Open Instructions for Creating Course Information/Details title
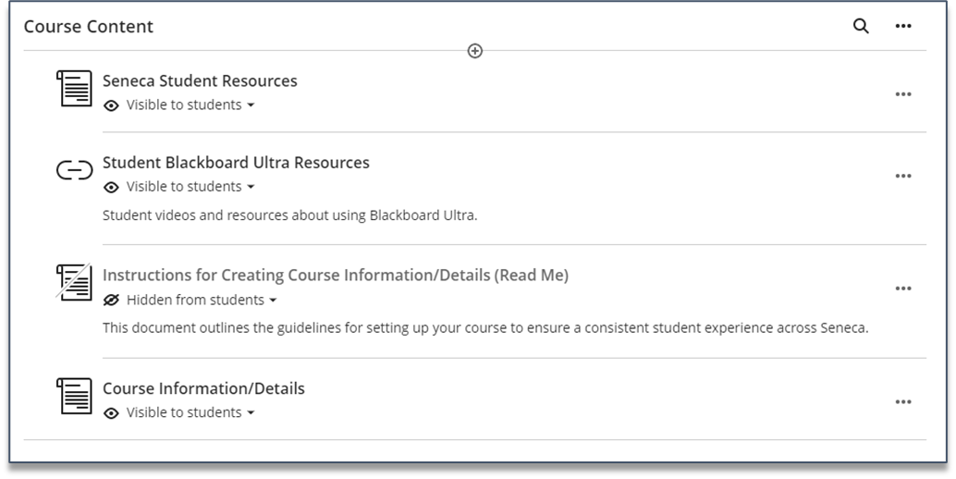 (x=336, y=276)
